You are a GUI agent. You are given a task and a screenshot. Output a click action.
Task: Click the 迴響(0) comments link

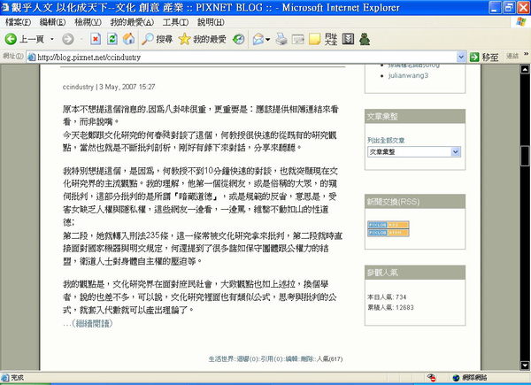pos(247,359)
